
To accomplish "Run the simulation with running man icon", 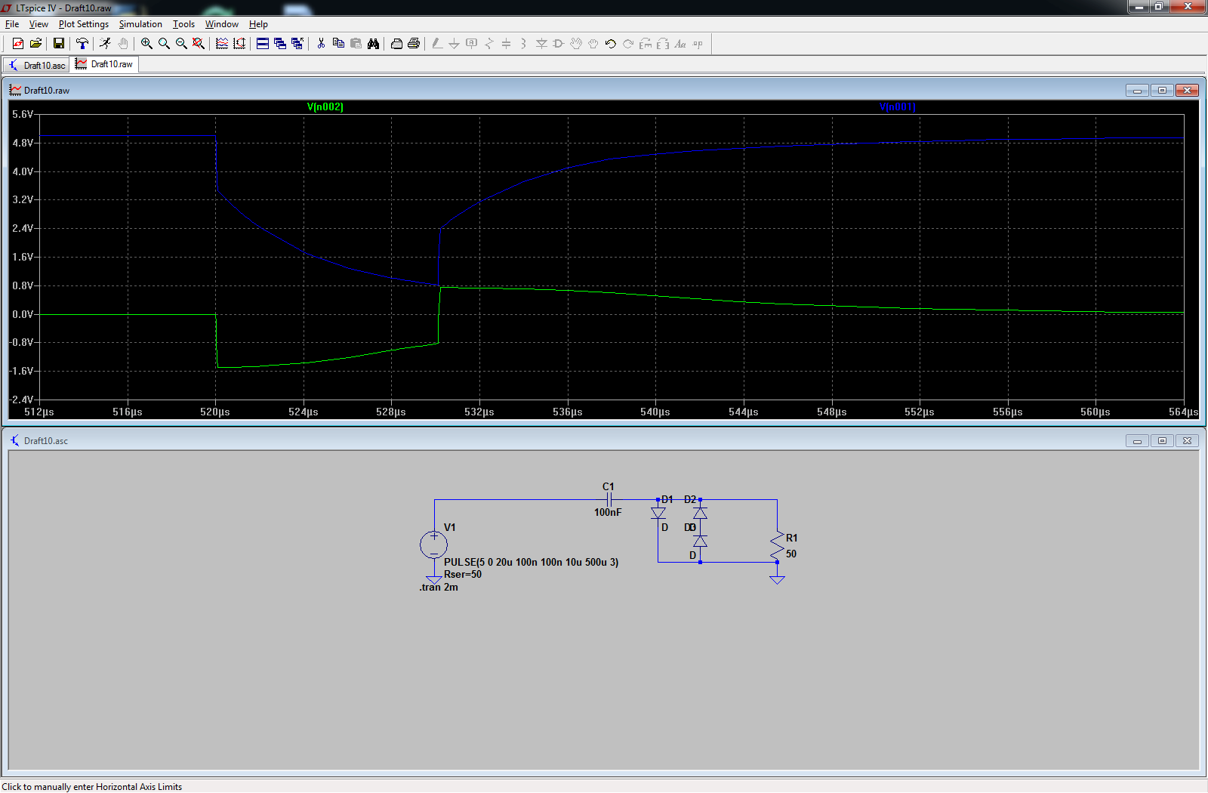I will pyautogui.click(x=105, y=44).
